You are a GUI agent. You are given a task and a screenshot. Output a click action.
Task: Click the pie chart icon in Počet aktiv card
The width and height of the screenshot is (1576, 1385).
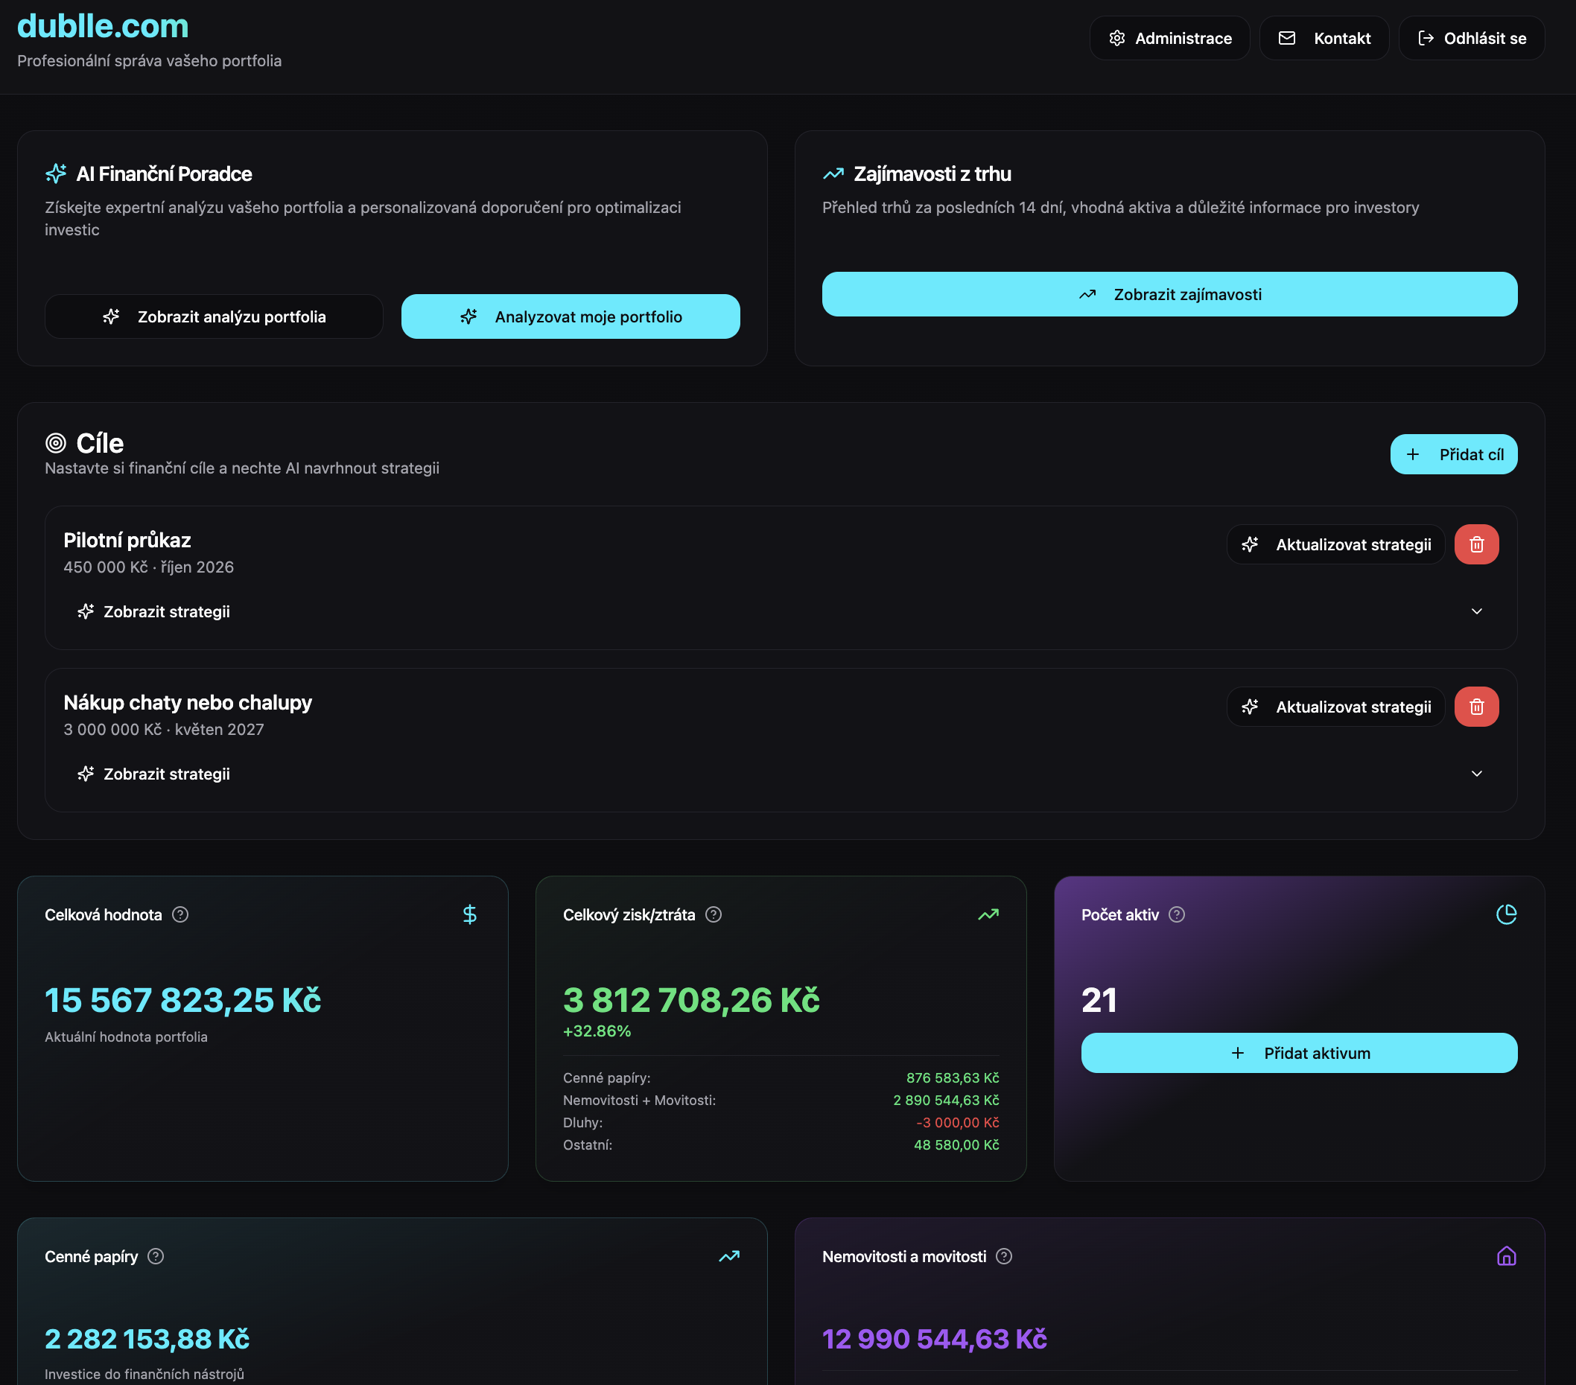(1506, 914)
